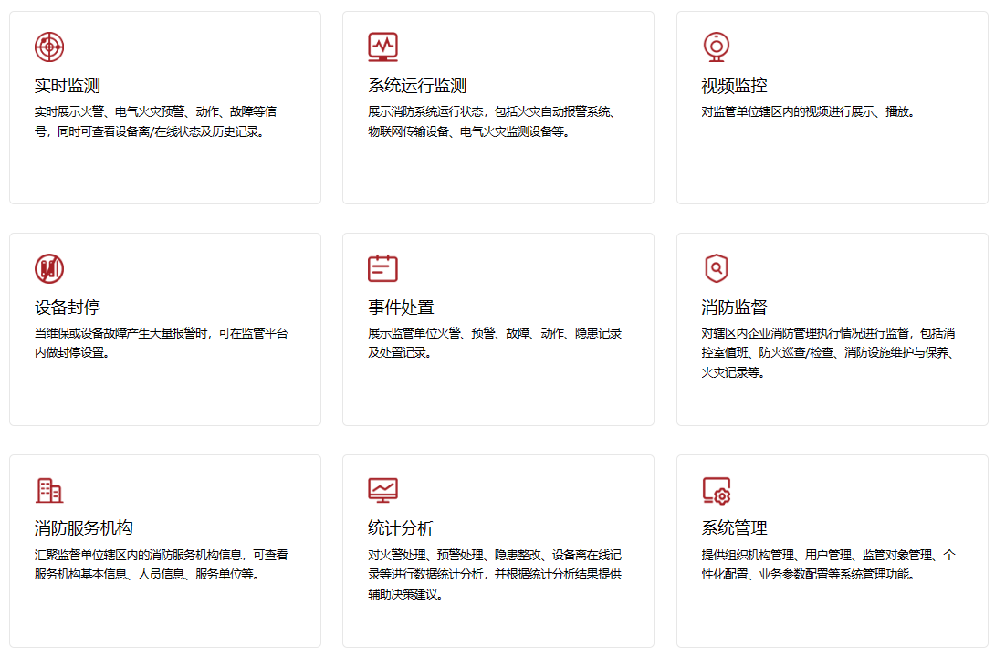Select the 视频监控 title

coord(734,86)
